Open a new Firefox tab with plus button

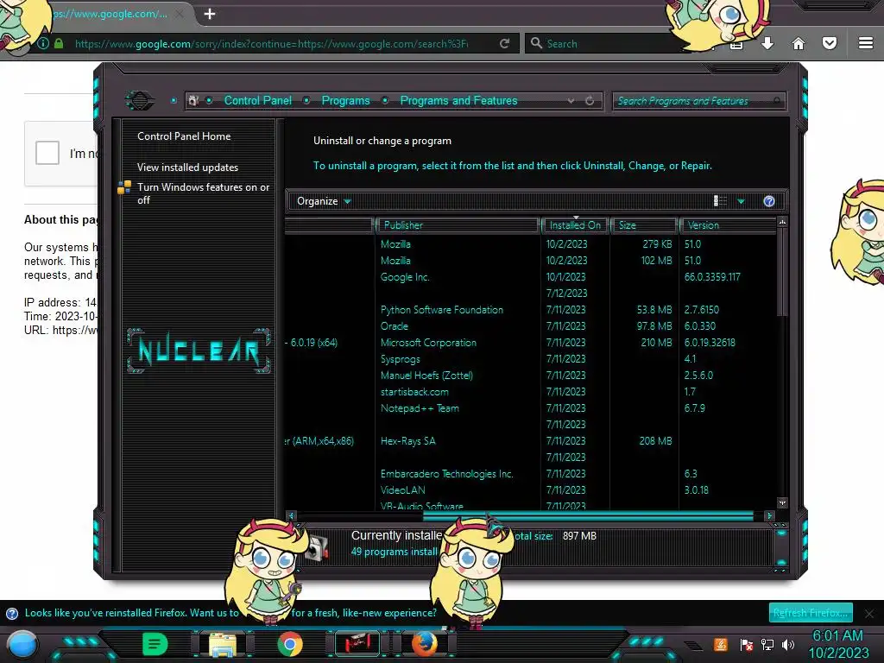[x=210, y=14]
